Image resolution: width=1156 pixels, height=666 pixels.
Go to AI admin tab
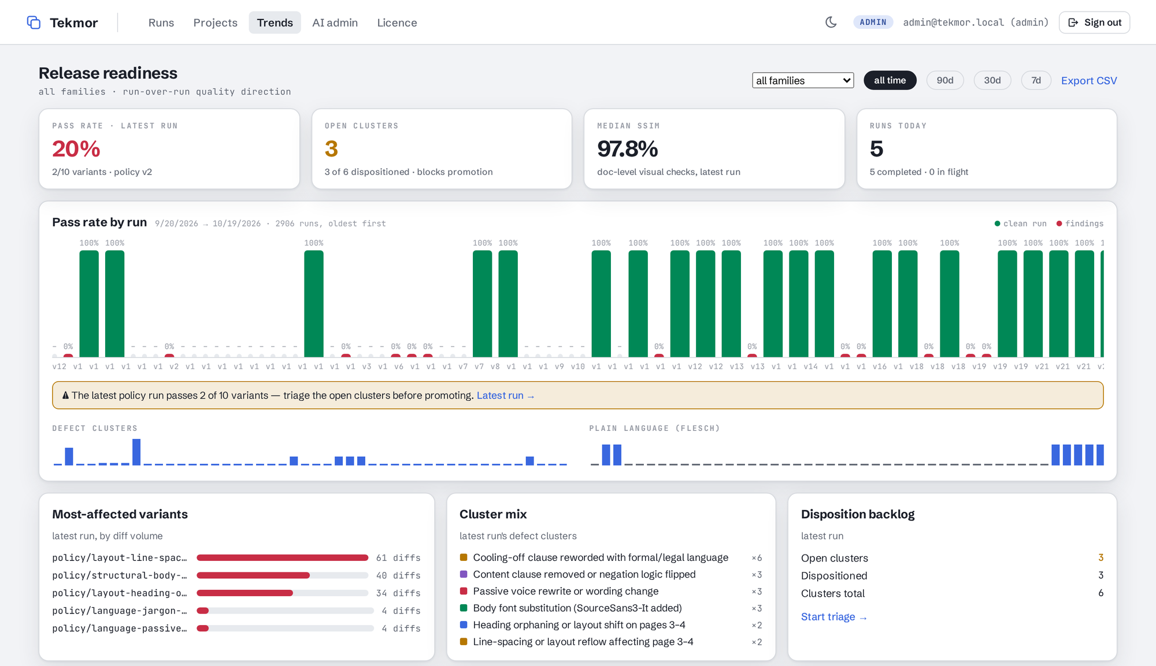(335, 23)
